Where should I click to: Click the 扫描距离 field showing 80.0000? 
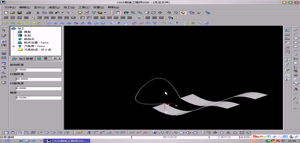39,79
